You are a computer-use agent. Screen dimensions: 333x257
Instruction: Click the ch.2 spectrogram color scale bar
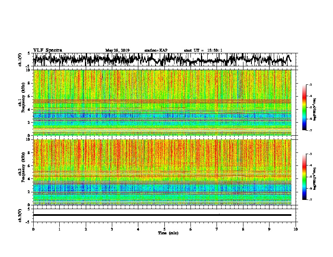[304, 177]
